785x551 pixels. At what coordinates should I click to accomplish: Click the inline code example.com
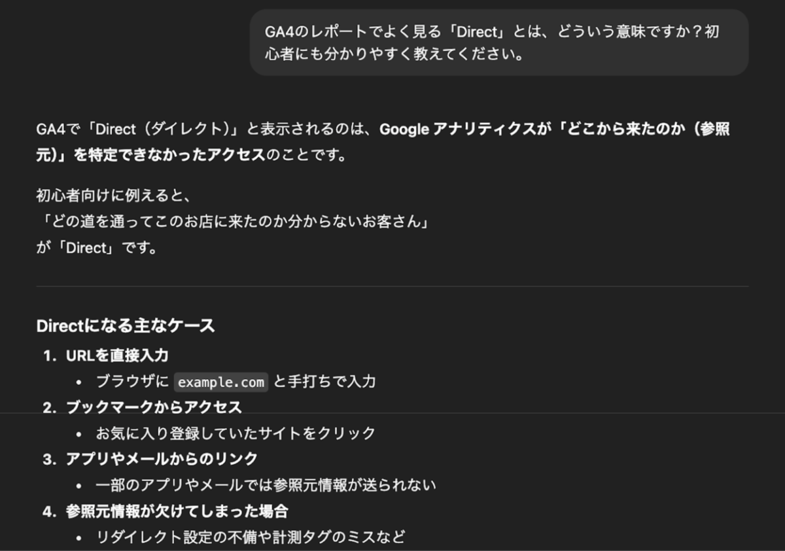(221, 382)
